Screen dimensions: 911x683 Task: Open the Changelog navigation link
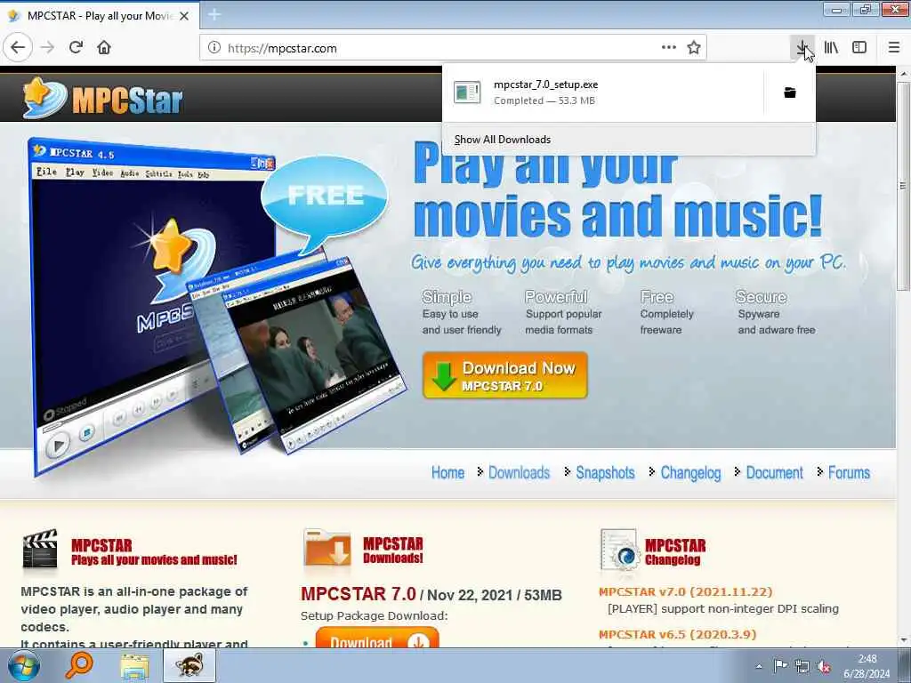tap(690, 473)
